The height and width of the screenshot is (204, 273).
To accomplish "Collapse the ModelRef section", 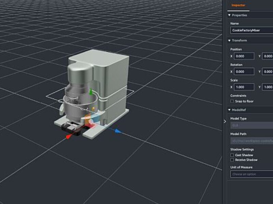I will [229, 109].
